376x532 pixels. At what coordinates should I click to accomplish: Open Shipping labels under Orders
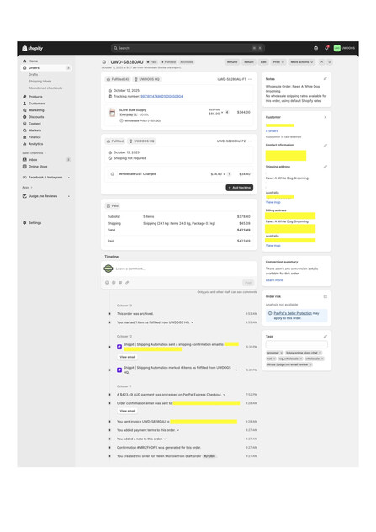40,82
